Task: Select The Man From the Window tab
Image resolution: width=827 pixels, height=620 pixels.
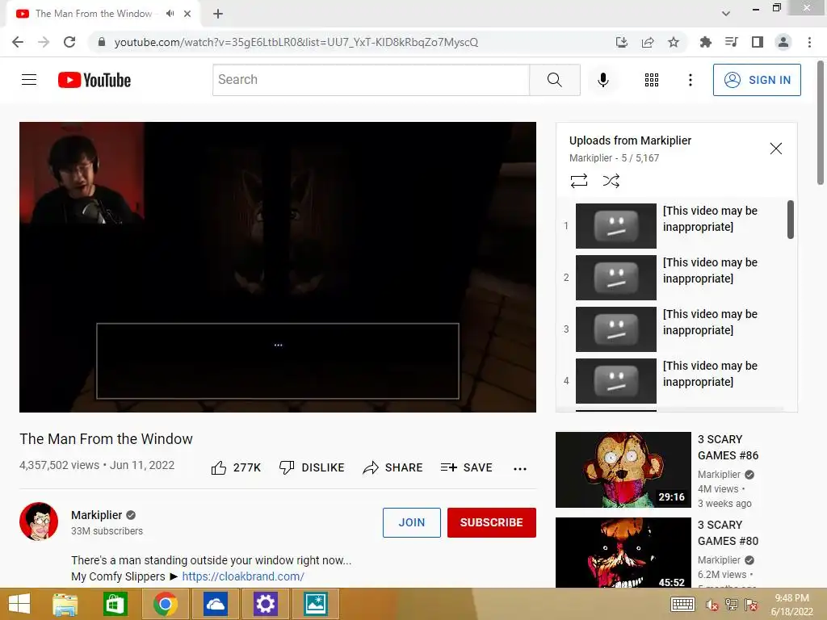Action: point(103,14)
